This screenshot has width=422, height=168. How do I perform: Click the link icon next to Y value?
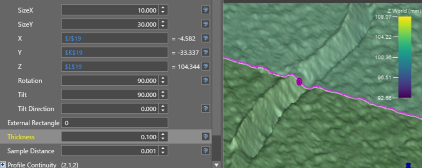(205, 52)
